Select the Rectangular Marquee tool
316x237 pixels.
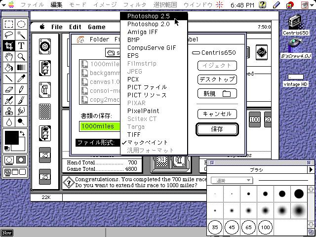[9, 24]
